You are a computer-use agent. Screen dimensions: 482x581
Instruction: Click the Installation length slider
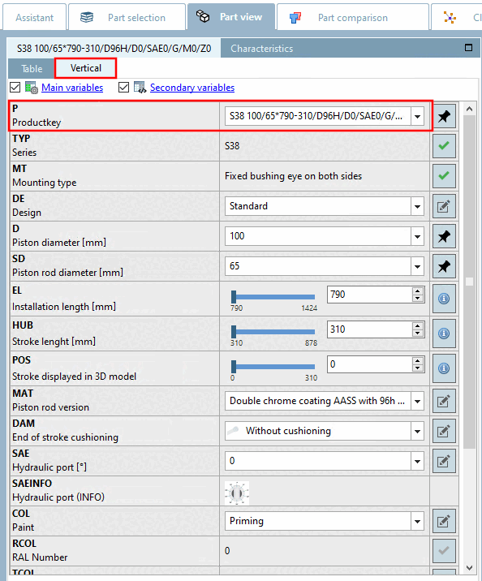pyautogui.click(x=273, y=297)
